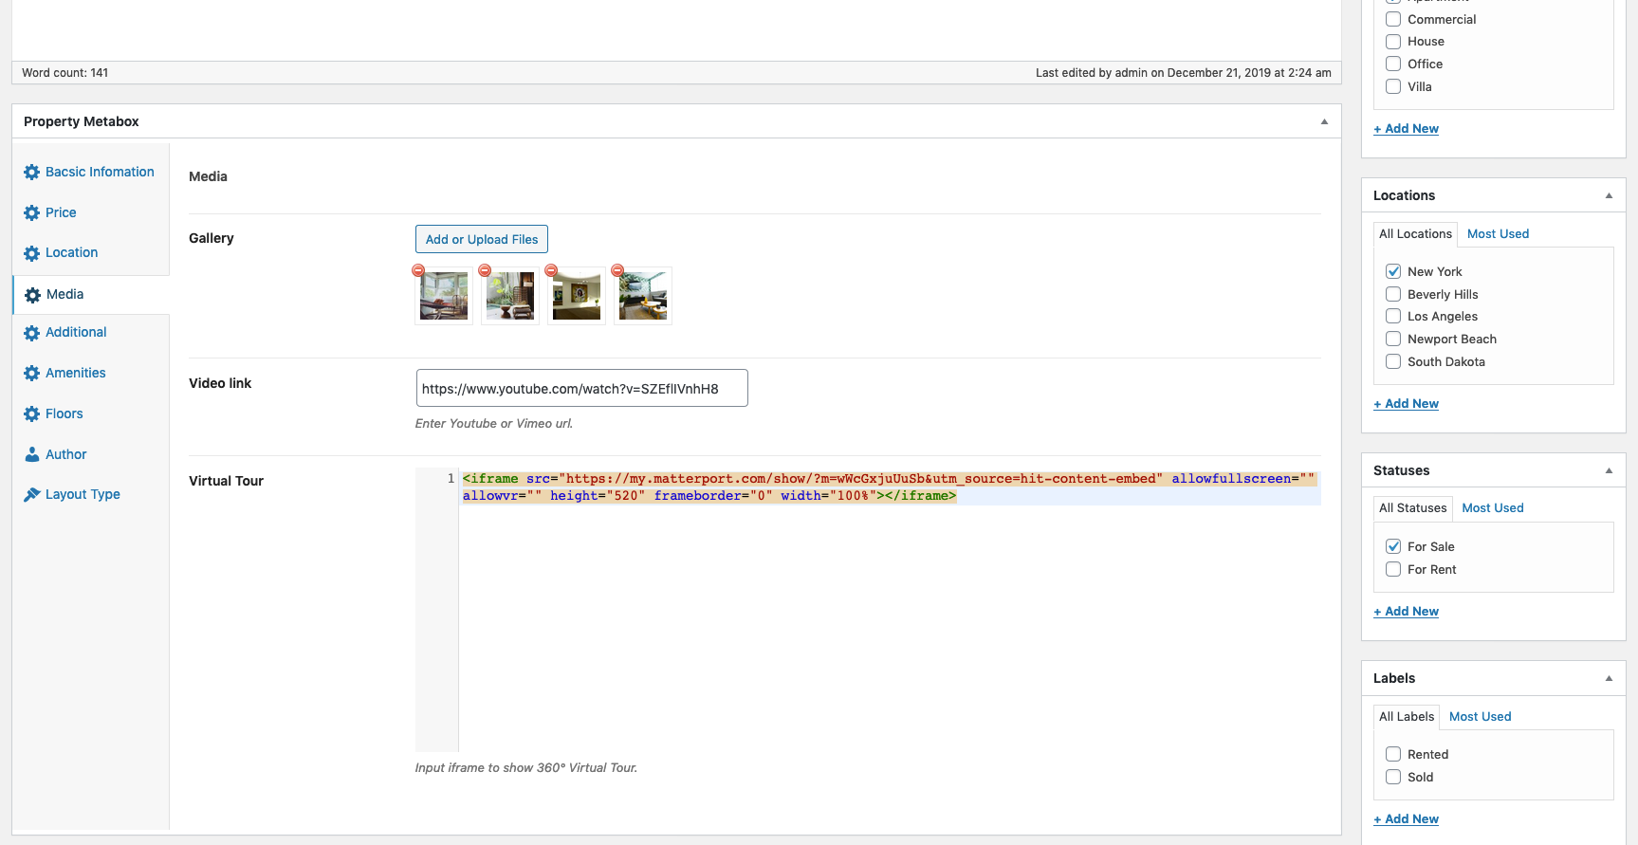
Task: Remove the third gallery image
Action: click(x=551, y=271)
